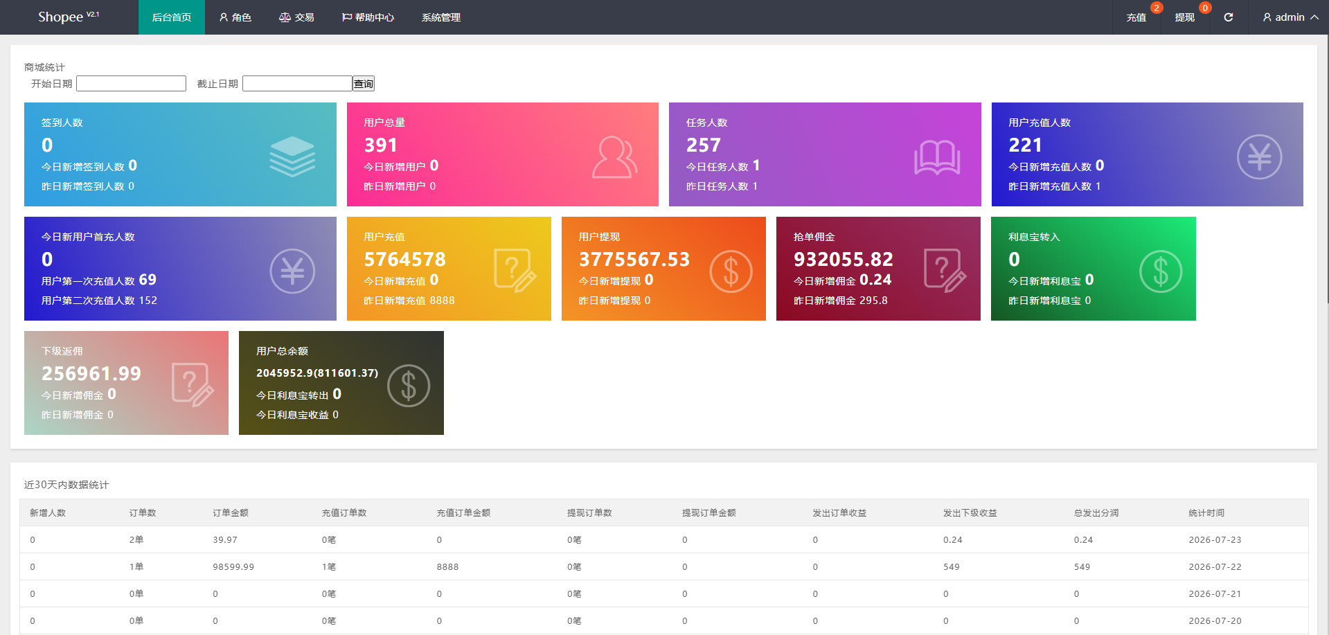Click the yen icon in 用户充值人数 card

(x=1259, y=156)
